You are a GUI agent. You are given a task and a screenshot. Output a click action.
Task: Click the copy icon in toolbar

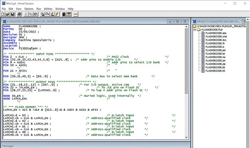tap(31, 14)
